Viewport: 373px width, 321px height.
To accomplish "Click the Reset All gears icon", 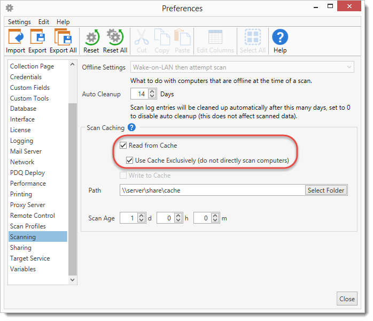I will tap(115, 37).
